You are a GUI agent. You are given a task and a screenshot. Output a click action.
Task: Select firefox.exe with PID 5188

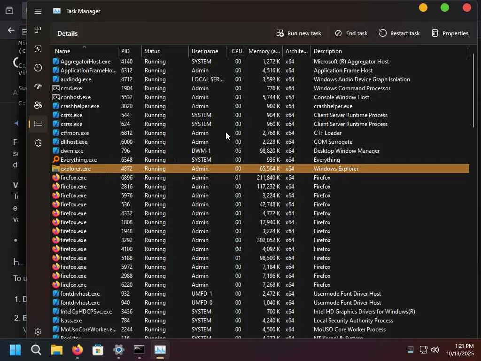[x=260, y=258]
